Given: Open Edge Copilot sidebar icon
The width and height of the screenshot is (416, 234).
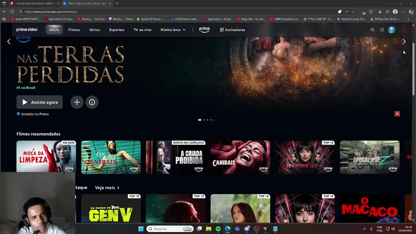Looking at the screenshot, I should (411, 12).
